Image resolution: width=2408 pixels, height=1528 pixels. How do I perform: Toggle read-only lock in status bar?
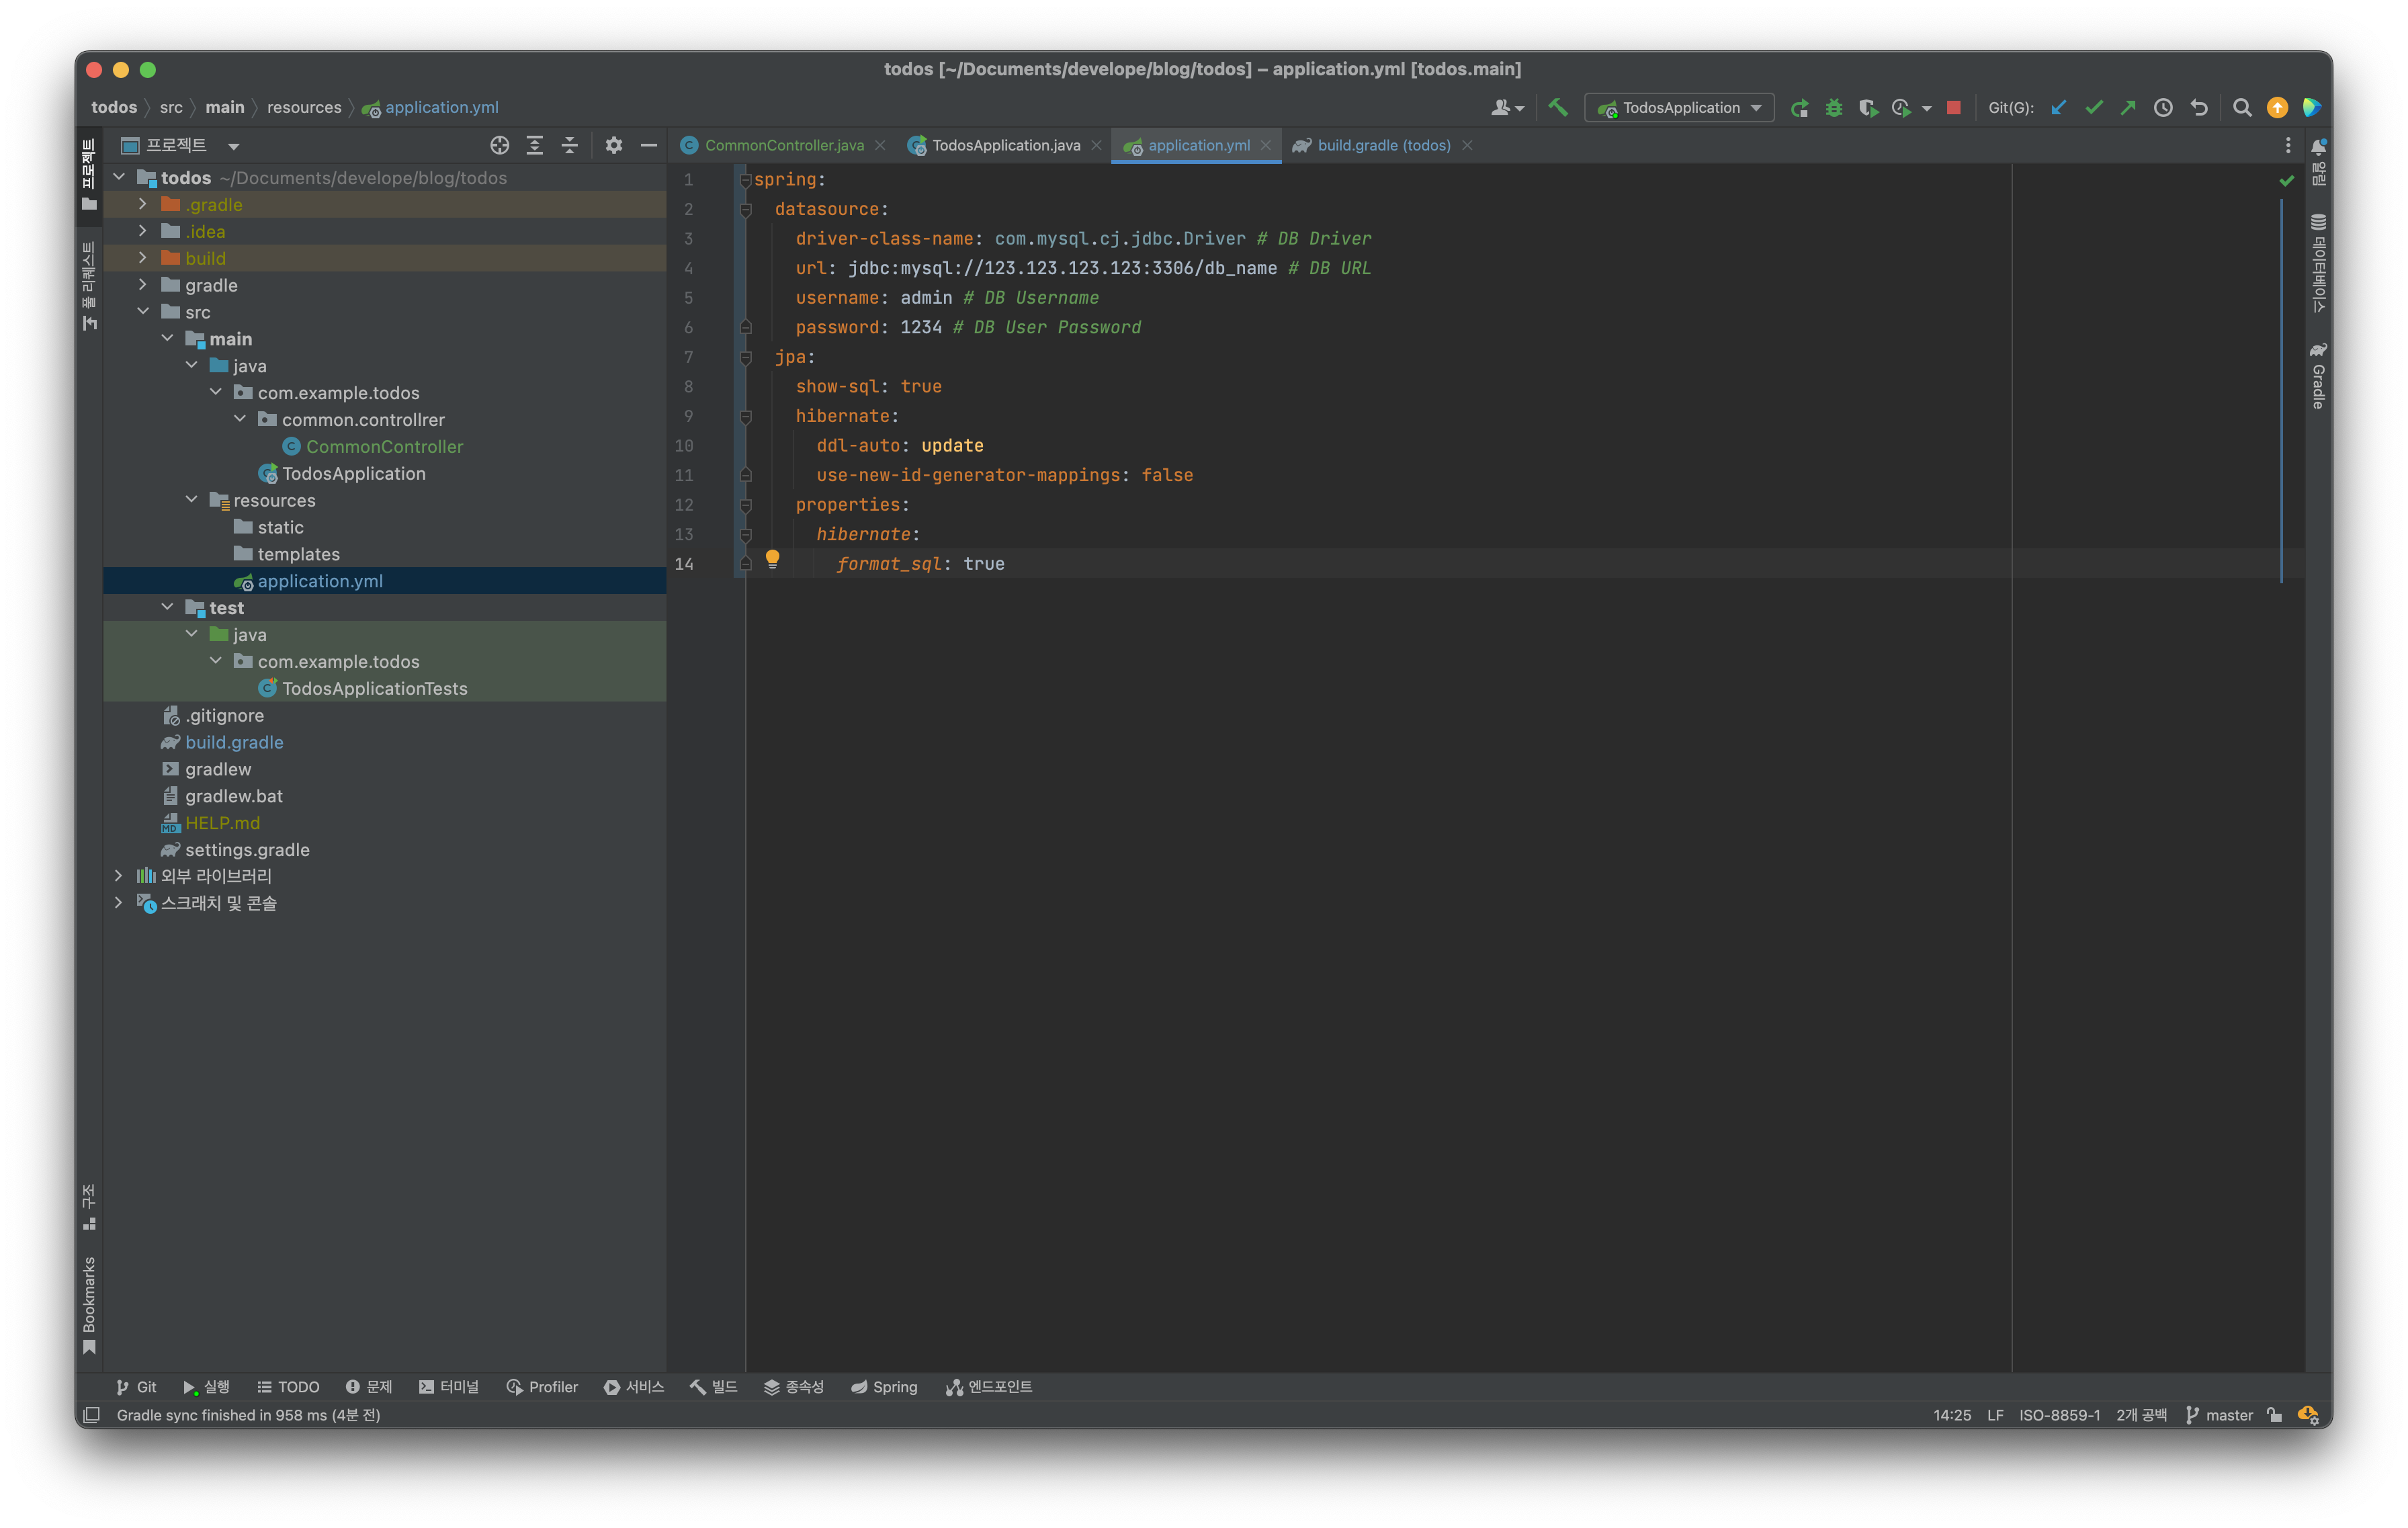click(x=2274, y=1415)
